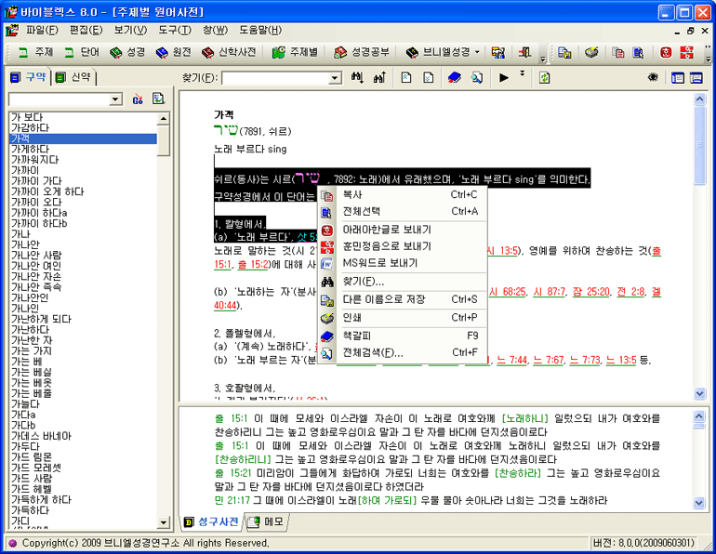Choose MS워드로 보내기 in context menu
Screen dimensions: 716x554
click(403, 263)
